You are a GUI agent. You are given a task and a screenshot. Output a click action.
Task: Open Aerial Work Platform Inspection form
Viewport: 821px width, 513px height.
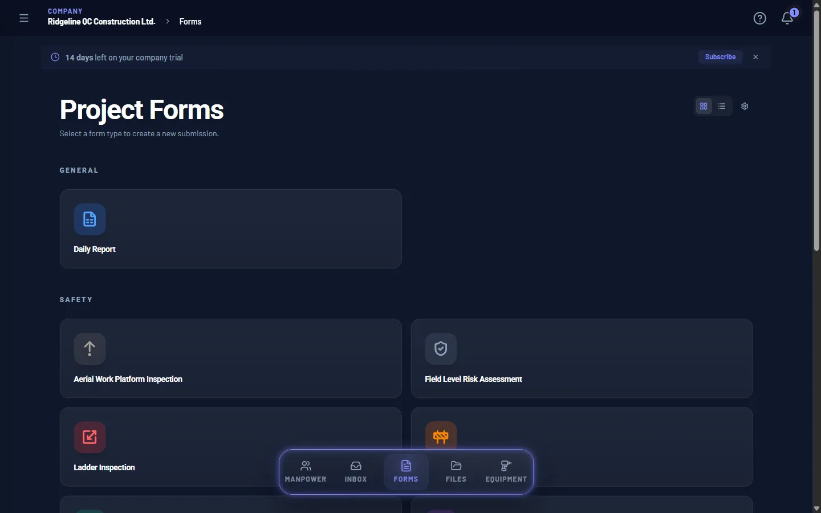coord(231,359)
